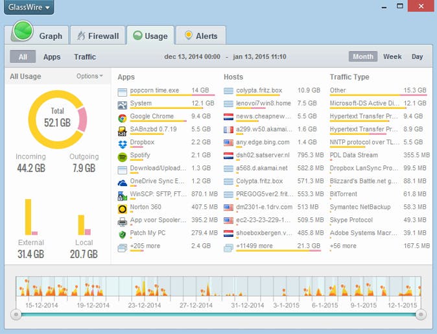Click flag beside shoeboxbergen host
The image size is (437, 334).
click(228, 233)
